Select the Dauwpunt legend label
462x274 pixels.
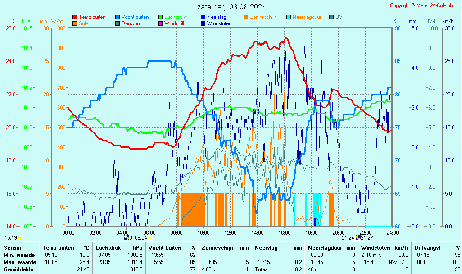(x=132, y=23)
